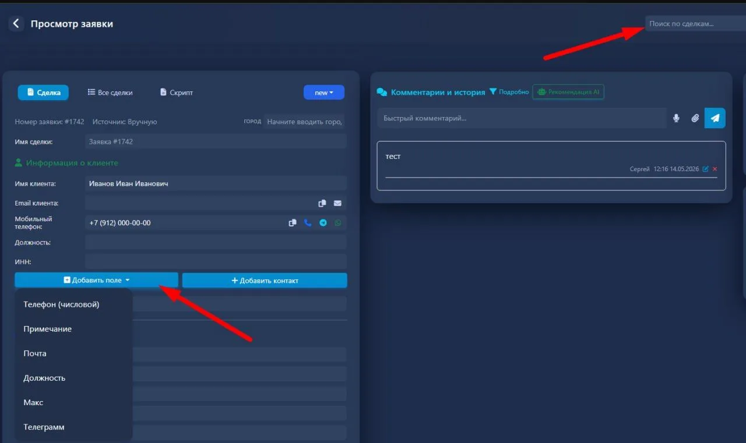The width and height of the screenshot is (746, 443).
Task: Open the Скрипт tab
Action: [x=176, y=93]
